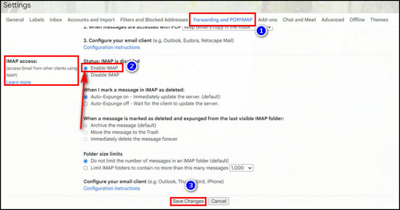Click Learn more under IMAP access
The width and height of the screenshot is (400, 210).
(x=18, y=82)
